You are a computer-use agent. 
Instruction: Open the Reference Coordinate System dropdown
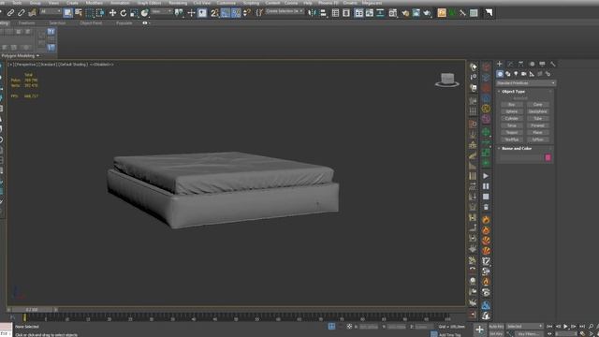pos(162,12)
